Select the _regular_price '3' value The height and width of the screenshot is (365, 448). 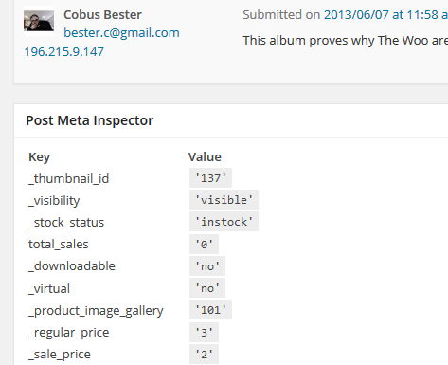tap(204, 332)
